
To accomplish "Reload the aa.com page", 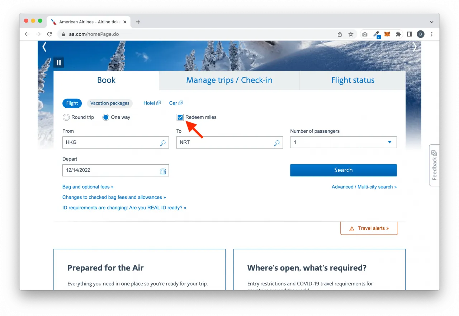I will click(x=49, y=34).
